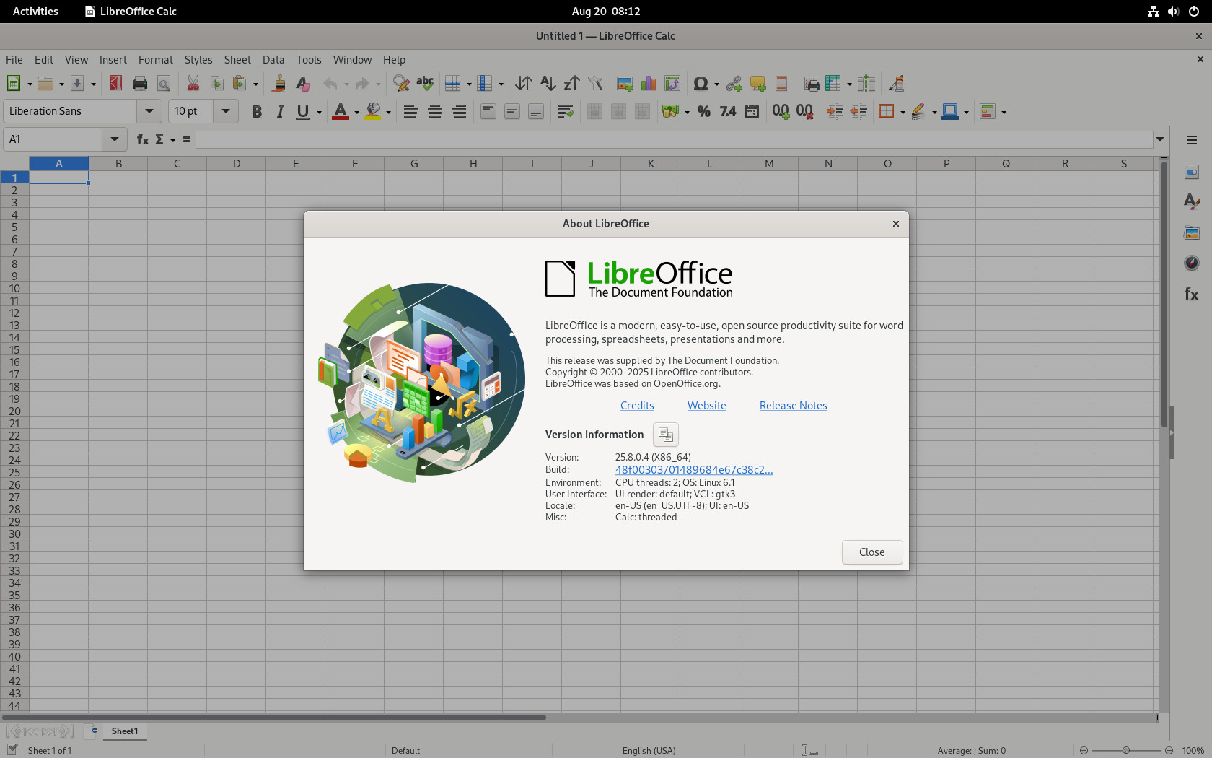The height and width of the screenshot is (758, 1212).
Task: Click Increase Indent icon
Action: (x=835, y=111)
